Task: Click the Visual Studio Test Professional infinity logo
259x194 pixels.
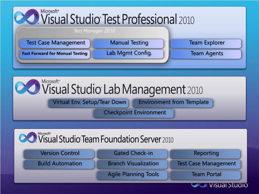Action: [26, 17]
